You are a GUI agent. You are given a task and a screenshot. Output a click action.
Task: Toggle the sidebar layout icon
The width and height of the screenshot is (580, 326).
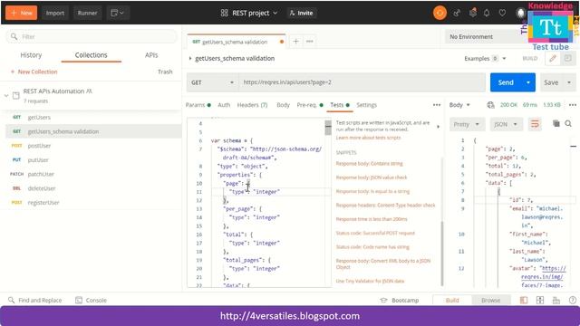[x=524, y=300]
